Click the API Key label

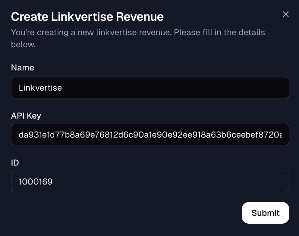[x=26, y=116]
